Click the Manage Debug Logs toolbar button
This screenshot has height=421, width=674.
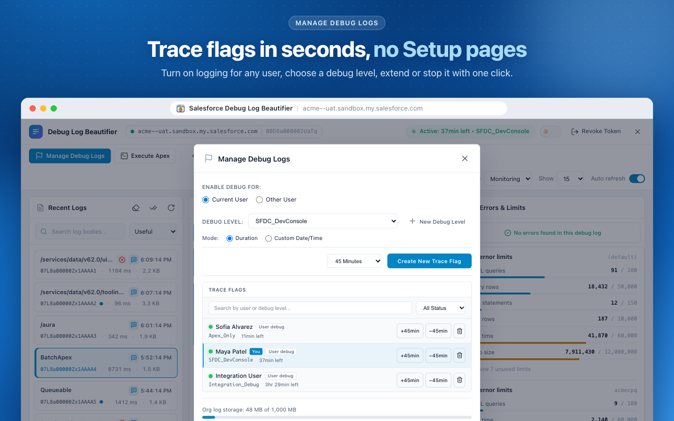point(70,156)
